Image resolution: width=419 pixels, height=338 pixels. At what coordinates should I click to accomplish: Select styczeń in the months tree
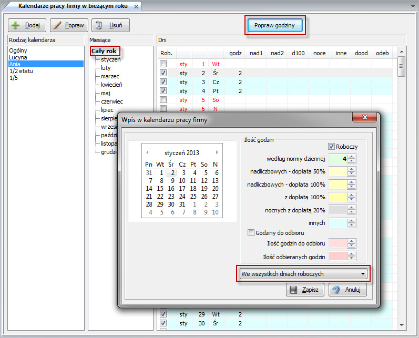point(110,59)
